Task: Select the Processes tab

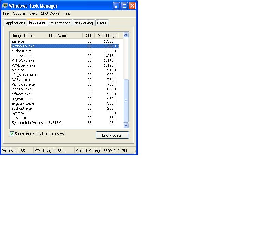Action: click(37, 22)
